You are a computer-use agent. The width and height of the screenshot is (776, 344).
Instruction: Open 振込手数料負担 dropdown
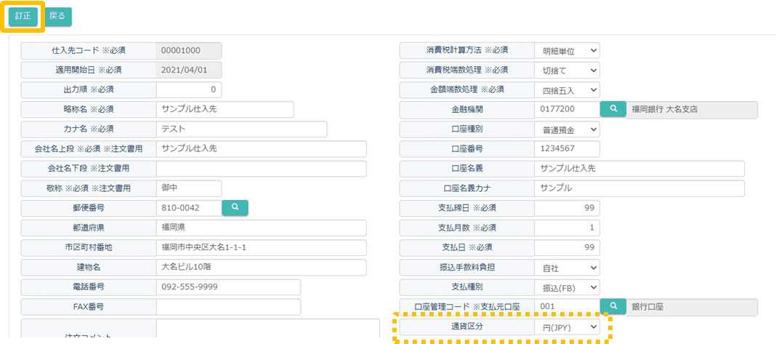point(567,268)
